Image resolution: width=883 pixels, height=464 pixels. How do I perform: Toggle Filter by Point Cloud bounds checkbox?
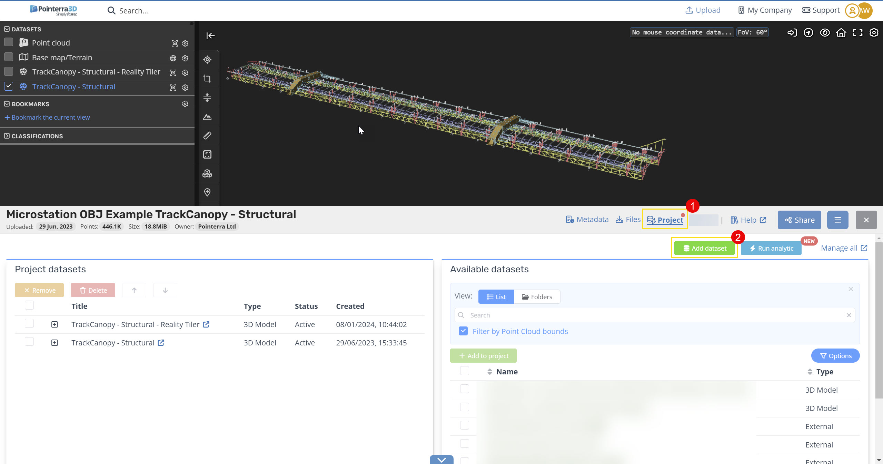[463, 331]
